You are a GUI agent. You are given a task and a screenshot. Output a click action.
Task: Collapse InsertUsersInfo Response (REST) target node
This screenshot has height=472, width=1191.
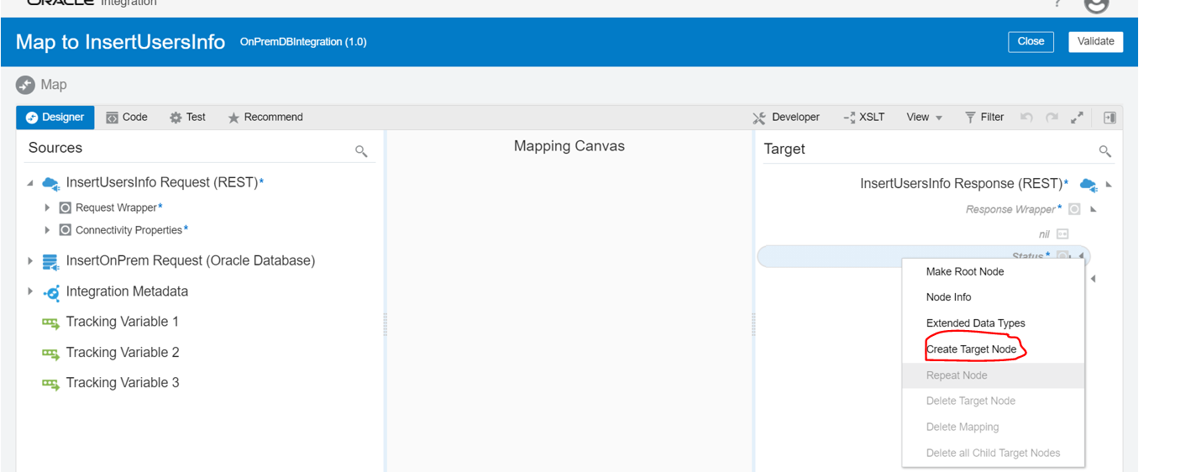1109,185
